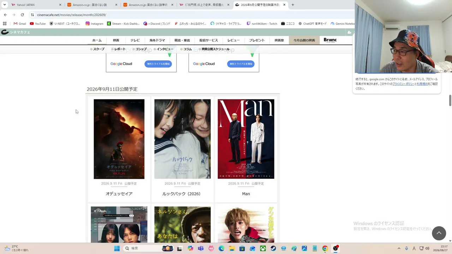Screen dimensions: 452x254
Task: Open Xbox app from the taskbar
Action: pos(263,248)
